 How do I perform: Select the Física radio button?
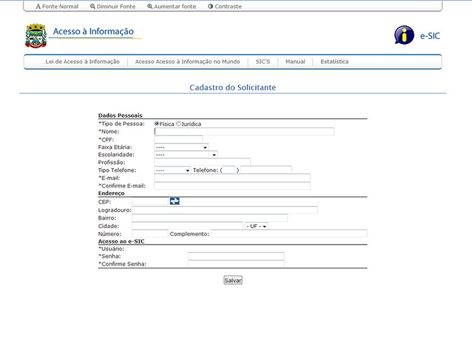pos(157,124)
